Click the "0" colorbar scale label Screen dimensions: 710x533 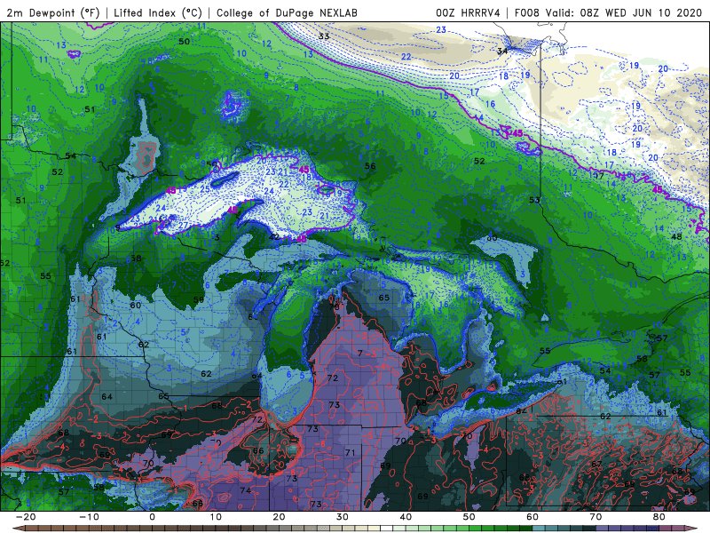coord(152,517)
